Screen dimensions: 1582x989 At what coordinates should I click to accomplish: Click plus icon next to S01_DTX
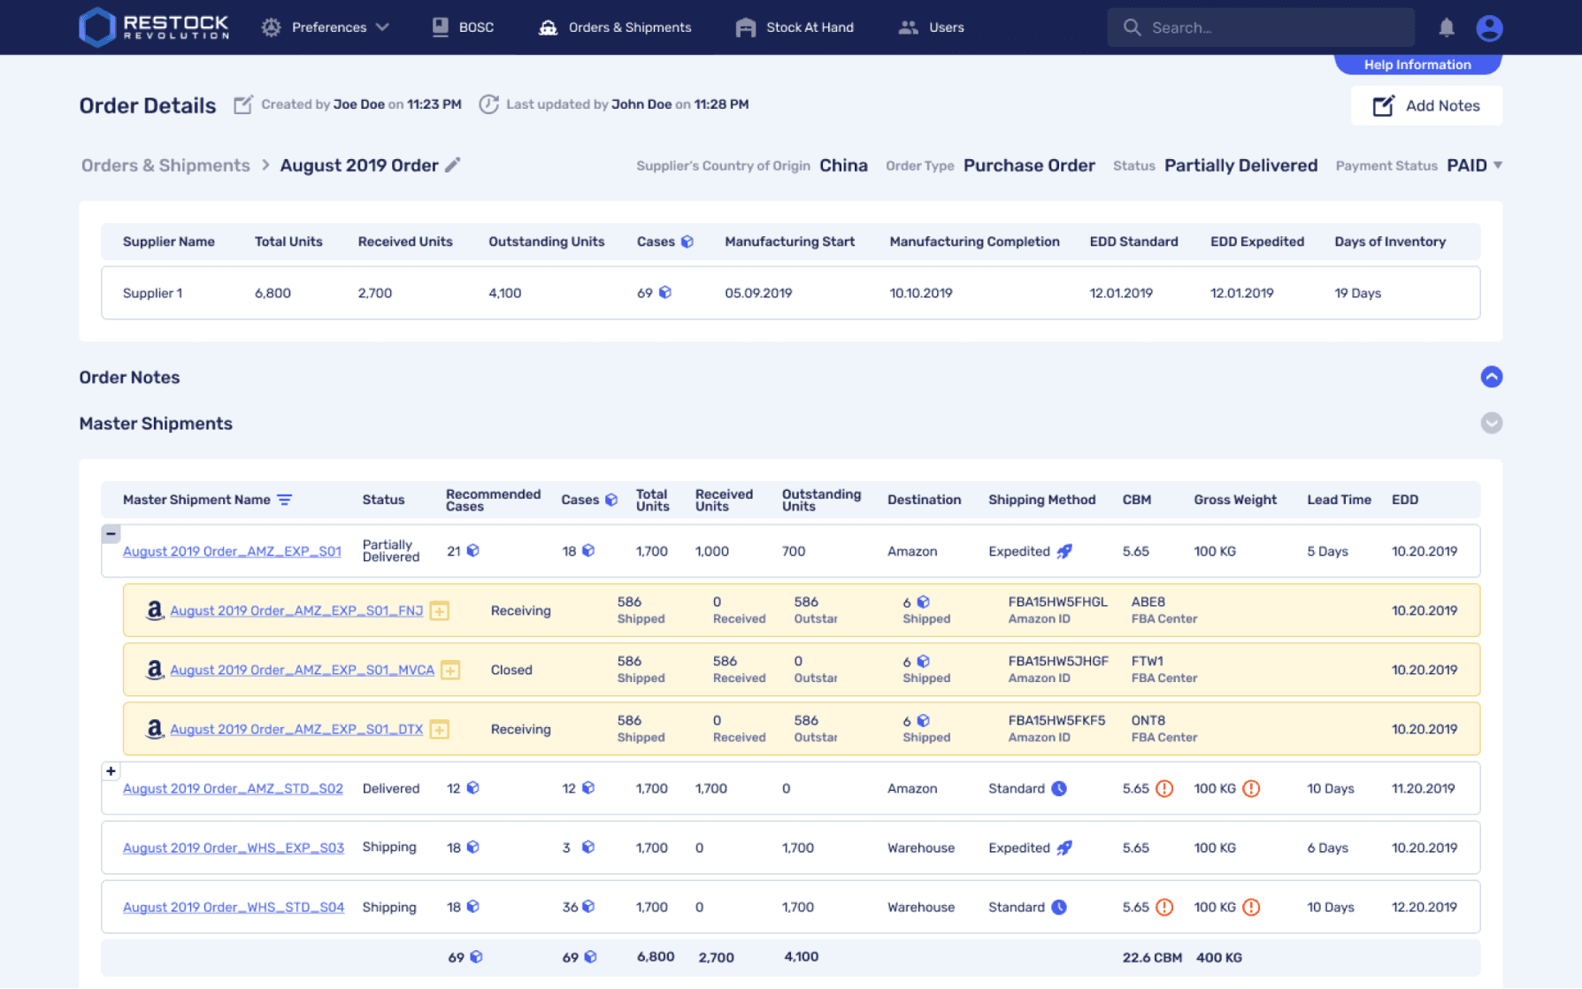tap(439, 729)
